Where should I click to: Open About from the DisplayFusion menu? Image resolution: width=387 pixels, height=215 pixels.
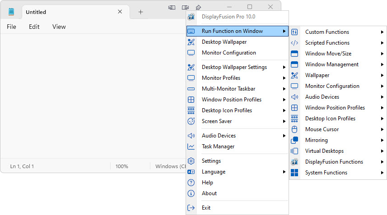tap(209, 193)
